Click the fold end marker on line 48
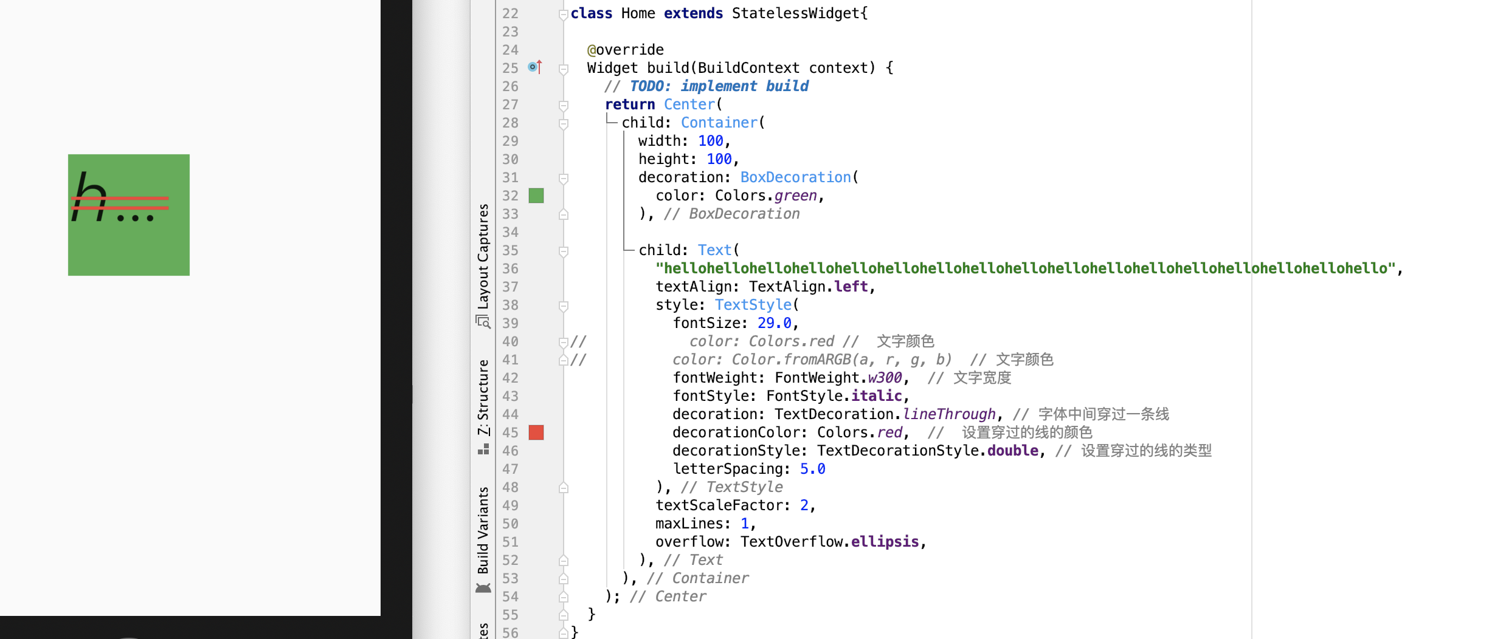1492x639 pixels. click(x=564, y=487)
